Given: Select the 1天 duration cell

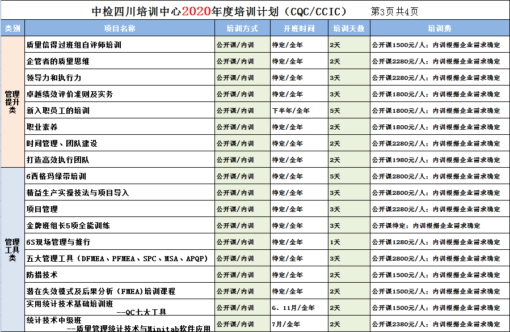Looking at the screenshot, I should click(335, 242).
